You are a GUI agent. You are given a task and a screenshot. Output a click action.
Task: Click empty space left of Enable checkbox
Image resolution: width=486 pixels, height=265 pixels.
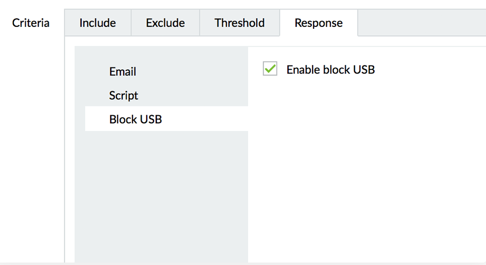(255, 69)
